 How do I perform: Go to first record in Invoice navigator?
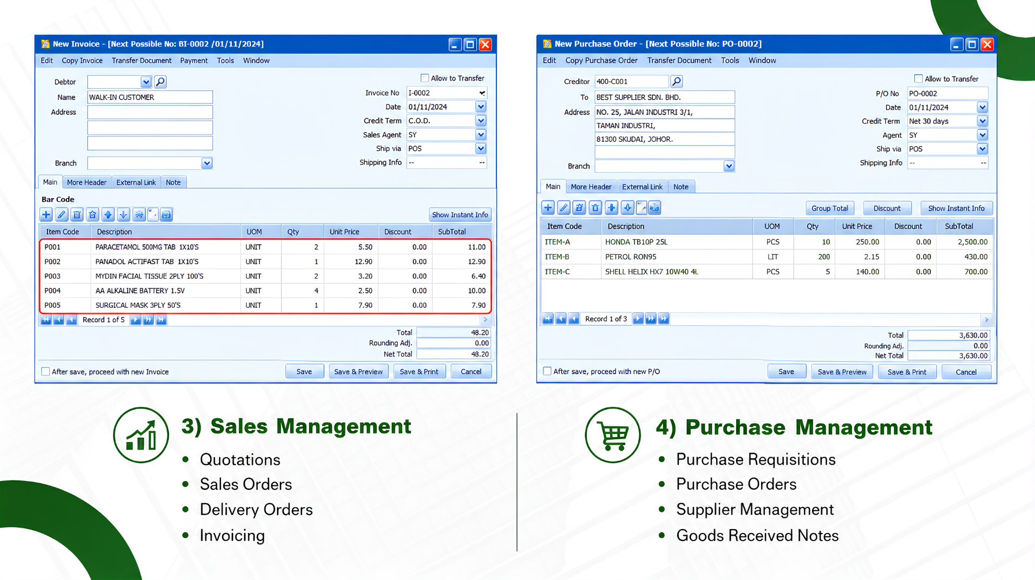tap(46, 320)
